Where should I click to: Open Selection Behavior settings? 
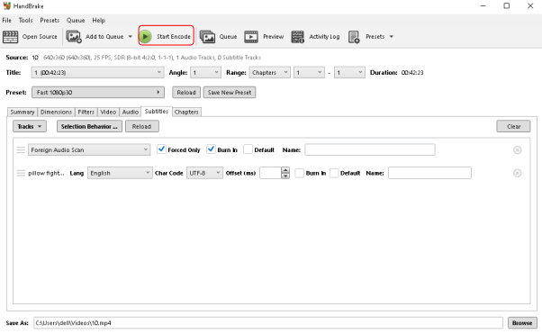(89, 127)
